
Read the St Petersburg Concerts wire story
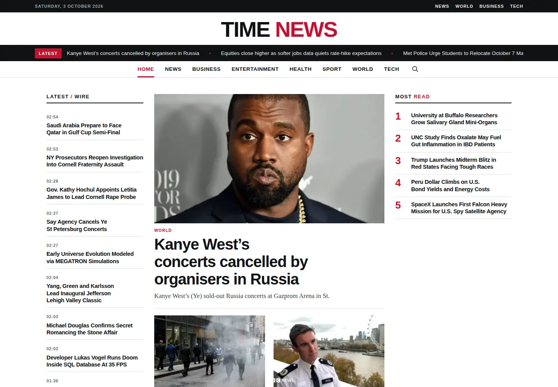coord(77,225)
